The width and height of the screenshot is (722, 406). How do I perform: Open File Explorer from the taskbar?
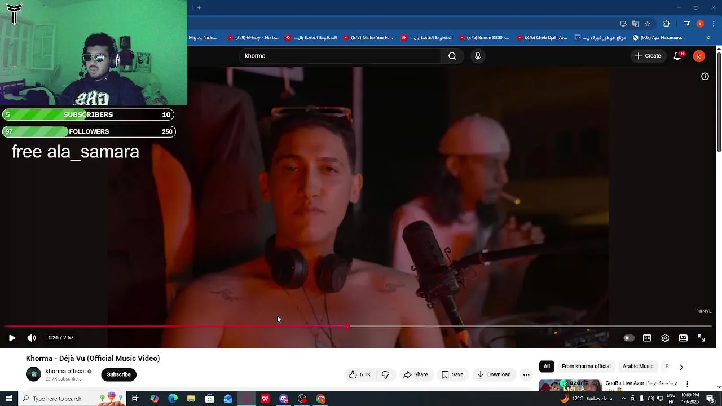pos(191,399)
